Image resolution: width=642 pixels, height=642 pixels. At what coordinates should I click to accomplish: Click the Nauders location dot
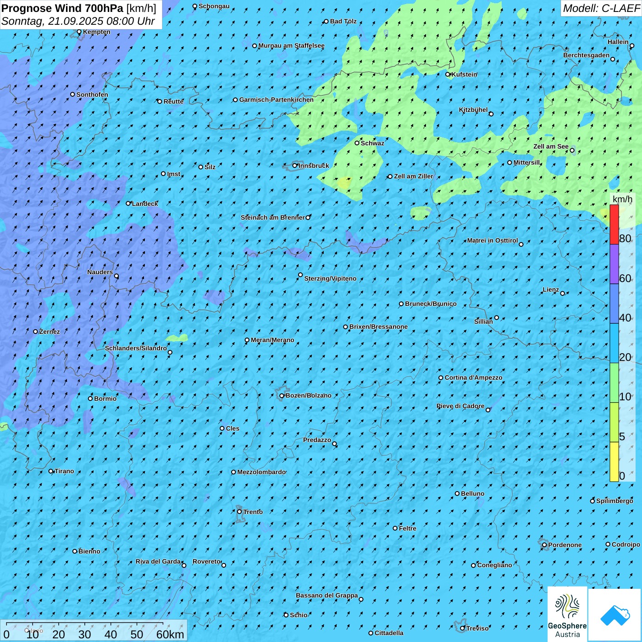click(x=116, y=276)
